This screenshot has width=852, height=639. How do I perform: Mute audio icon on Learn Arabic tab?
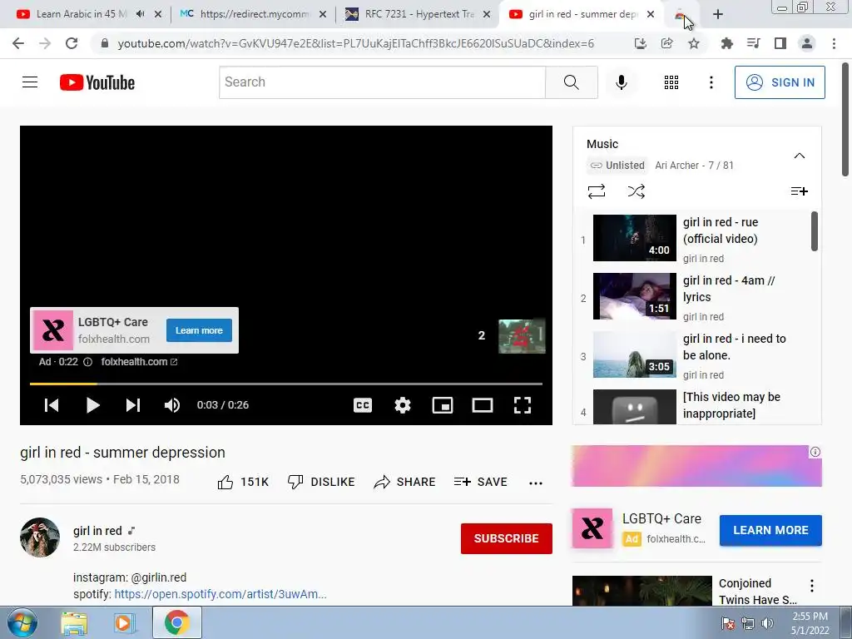tap(140, 14)
